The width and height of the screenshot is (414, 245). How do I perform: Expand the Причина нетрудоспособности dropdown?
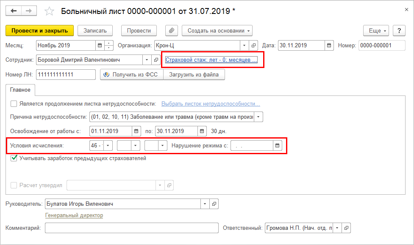point(258,117)
